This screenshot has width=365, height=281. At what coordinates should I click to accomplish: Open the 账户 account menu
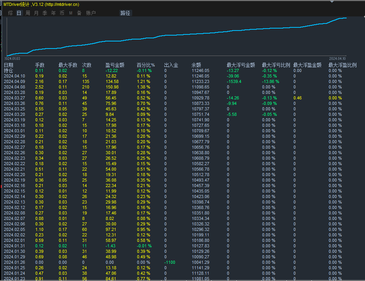coord(90,13)
